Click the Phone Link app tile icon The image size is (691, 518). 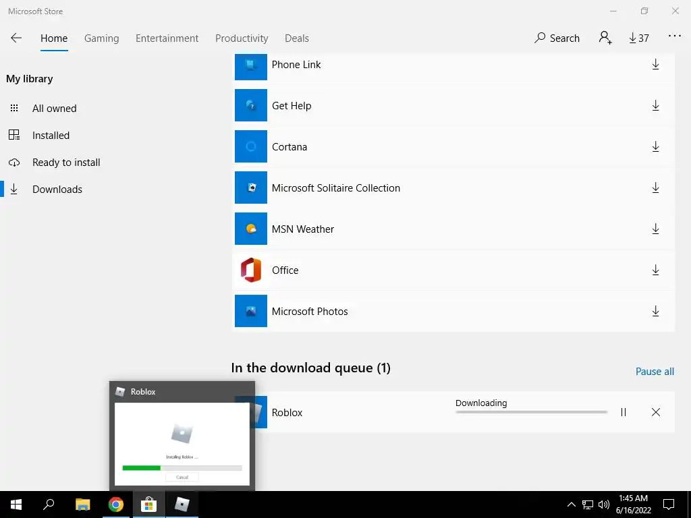click(x=251, y=66)
